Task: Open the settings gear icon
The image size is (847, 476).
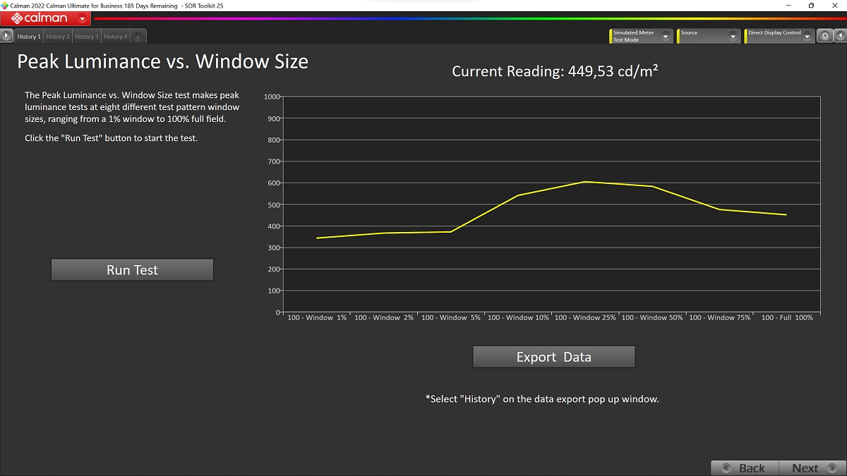Action: pos(824,36)
